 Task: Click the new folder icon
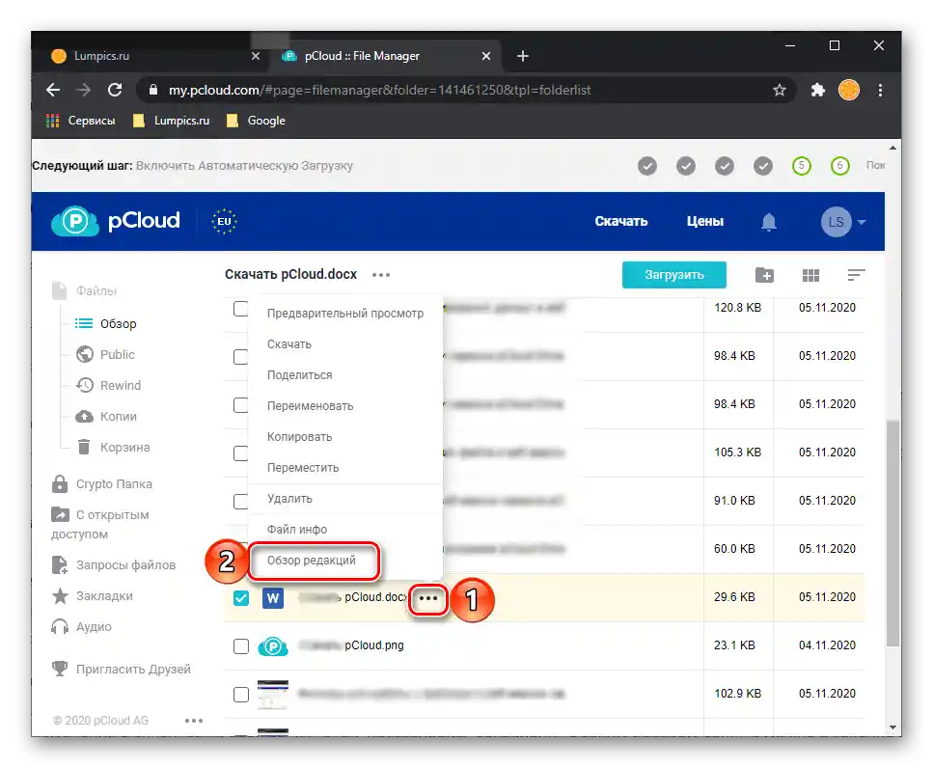point(764,275)
